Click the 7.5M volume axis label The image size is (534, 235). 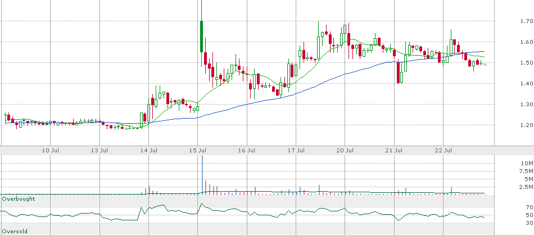[x=527, y=171]
